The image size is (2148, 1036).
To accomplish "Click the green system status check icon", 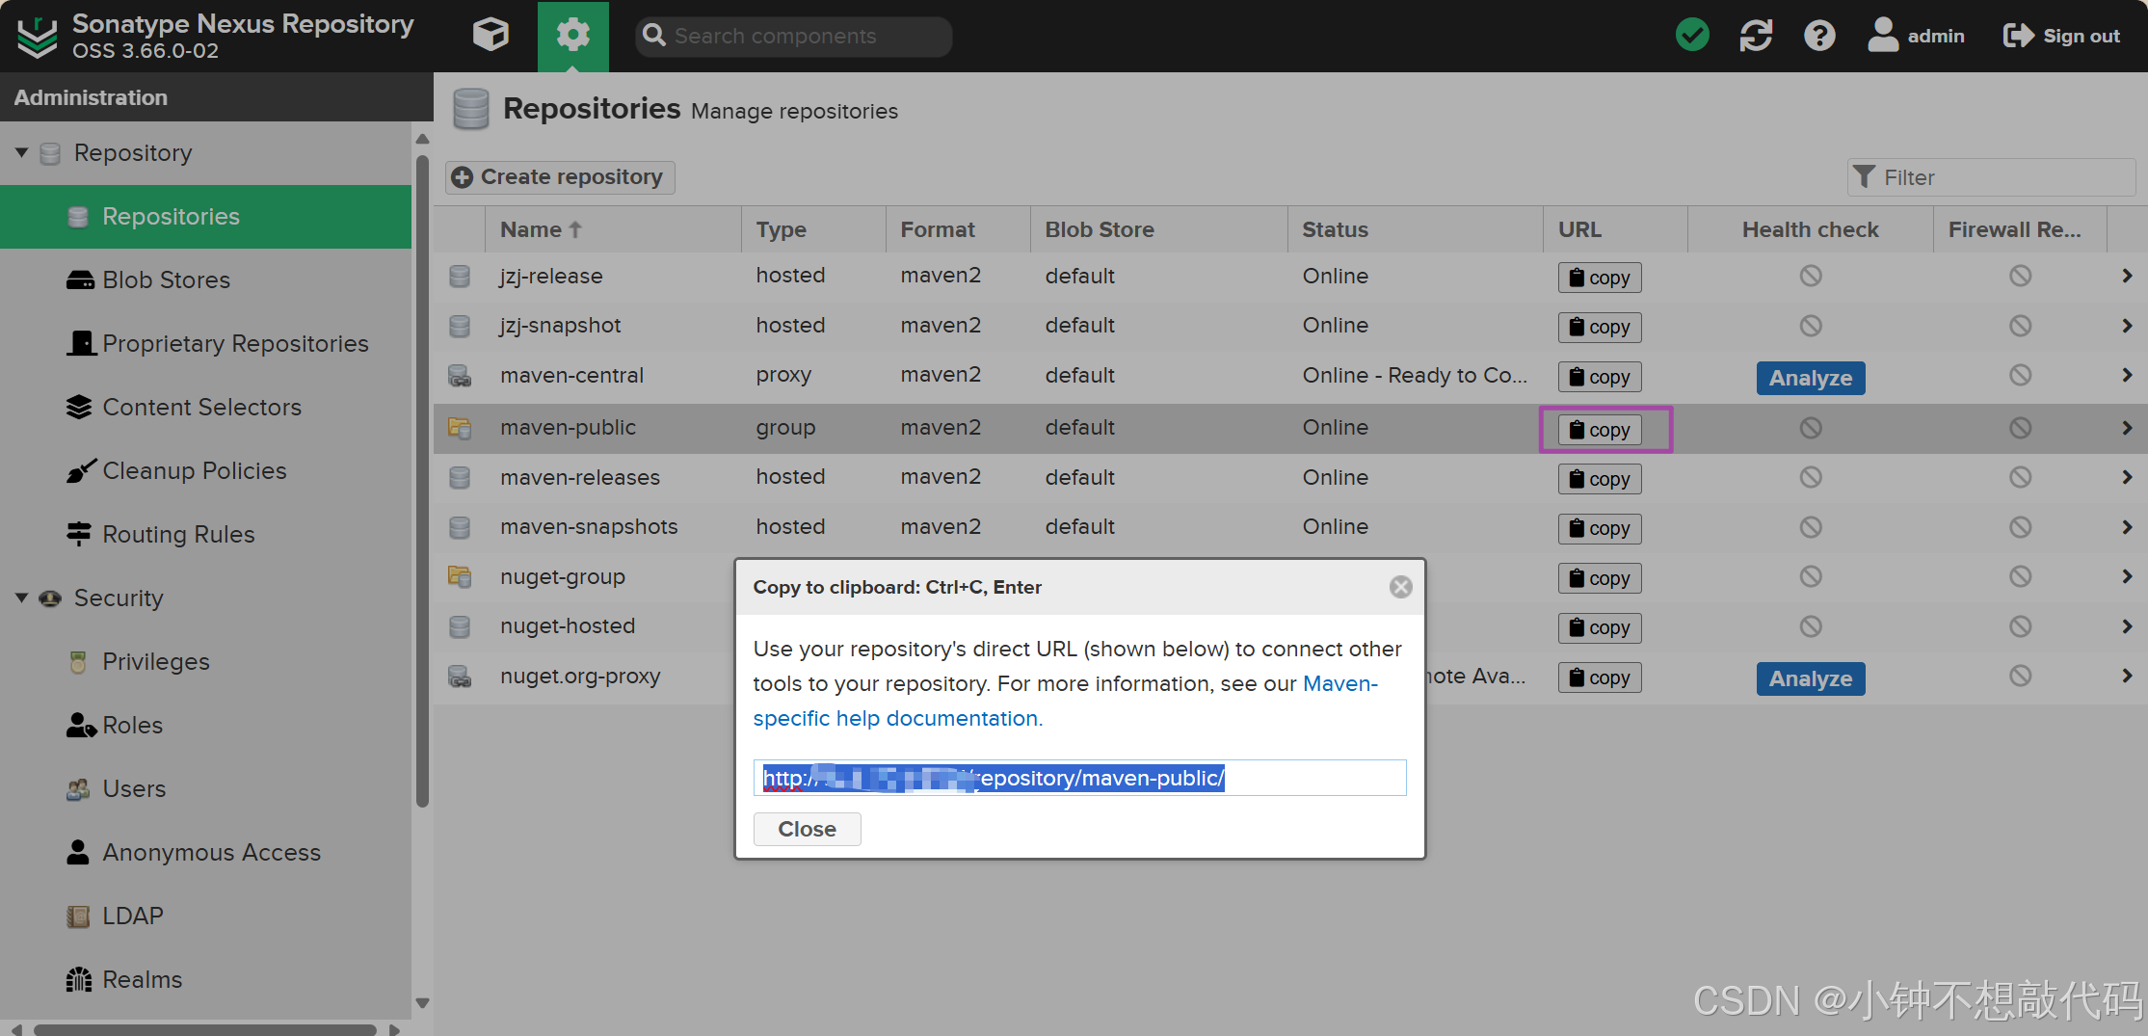I will (x=1692, y=36).
